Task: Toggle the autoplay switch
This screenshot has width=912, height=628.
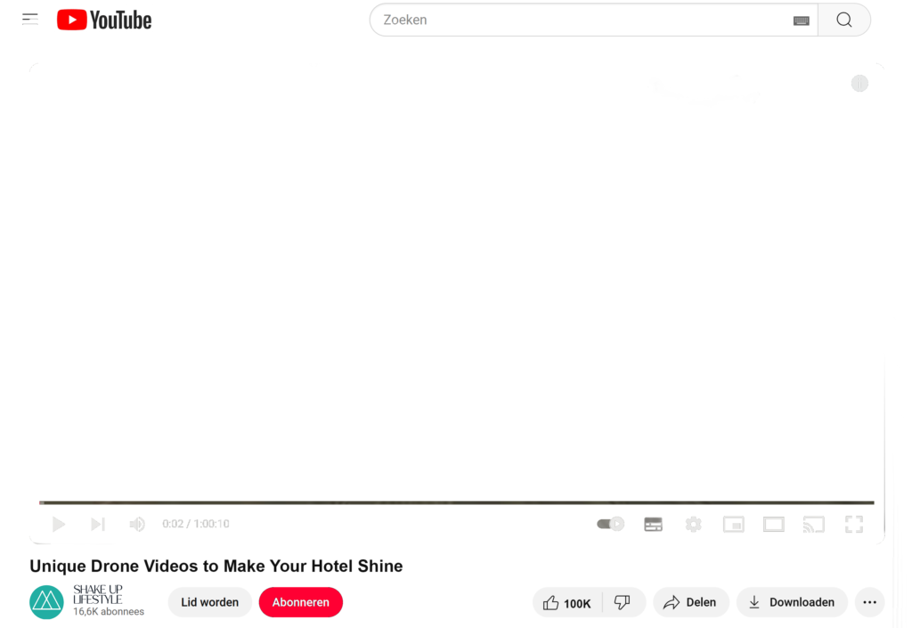Action: click(x=610, y=524)
